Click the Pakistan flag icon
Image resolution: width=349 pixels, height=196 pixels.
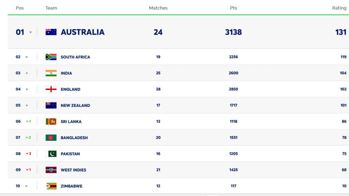pos(51,154)
